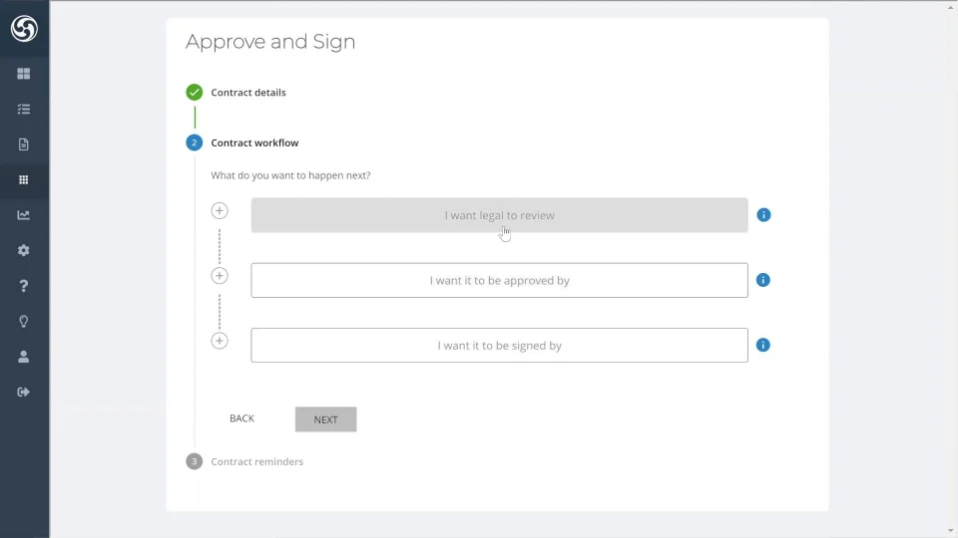Add step using plus beside legal review

click(x=220, y=211)
